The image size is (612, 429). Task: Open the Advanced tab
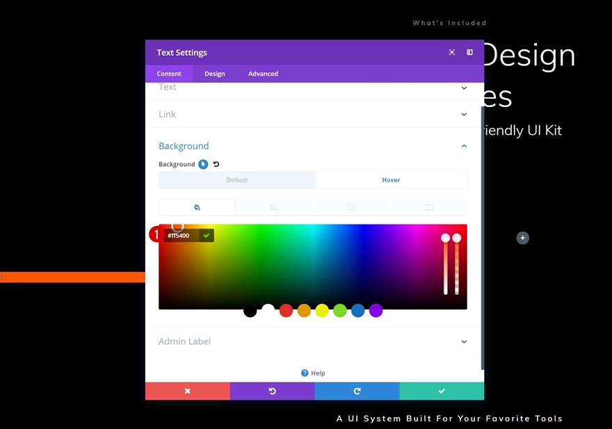[x=263, y=74]
